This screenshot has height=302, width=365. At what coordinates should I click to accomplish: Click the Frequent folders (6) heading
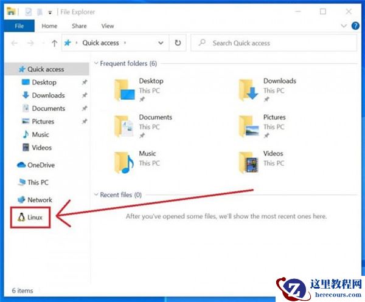click(128, 63)
